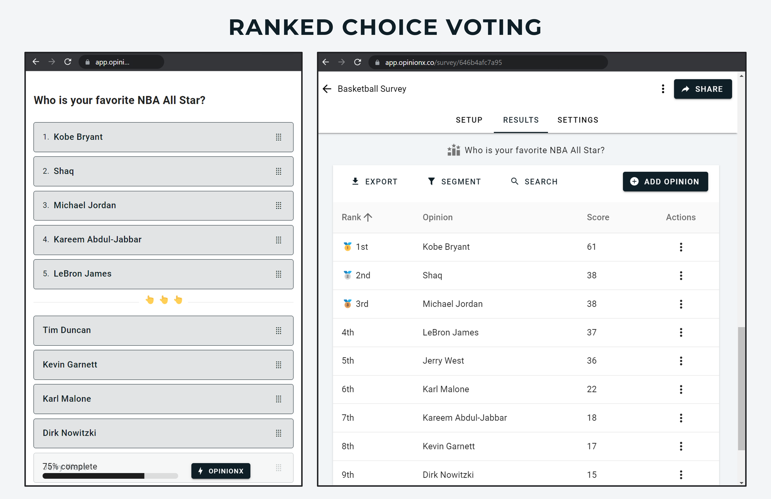Switch to the Settings tab
Image resolution: width=771 pixels, height=499 pixels.
click(578, 120)
